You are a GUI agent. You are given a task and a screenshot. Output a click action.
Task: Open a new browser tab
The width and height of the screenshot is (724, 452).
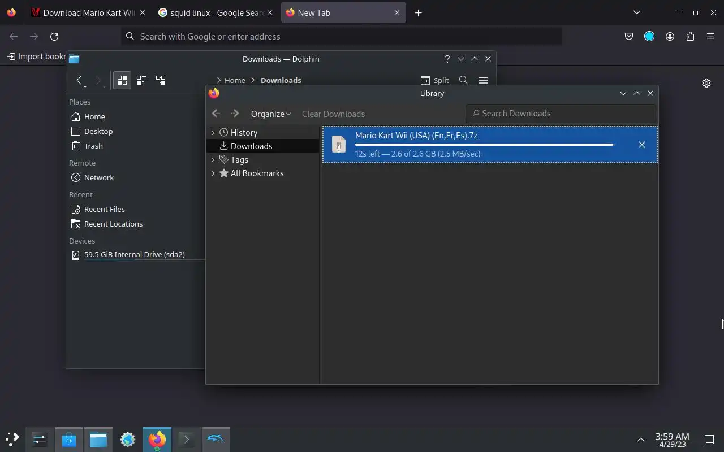[x=418, y=12]
